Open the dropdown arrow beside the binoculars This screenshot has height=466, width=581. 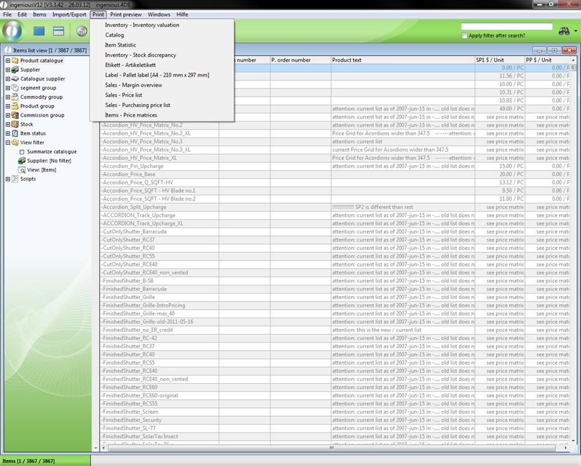[x=575, y=31]
